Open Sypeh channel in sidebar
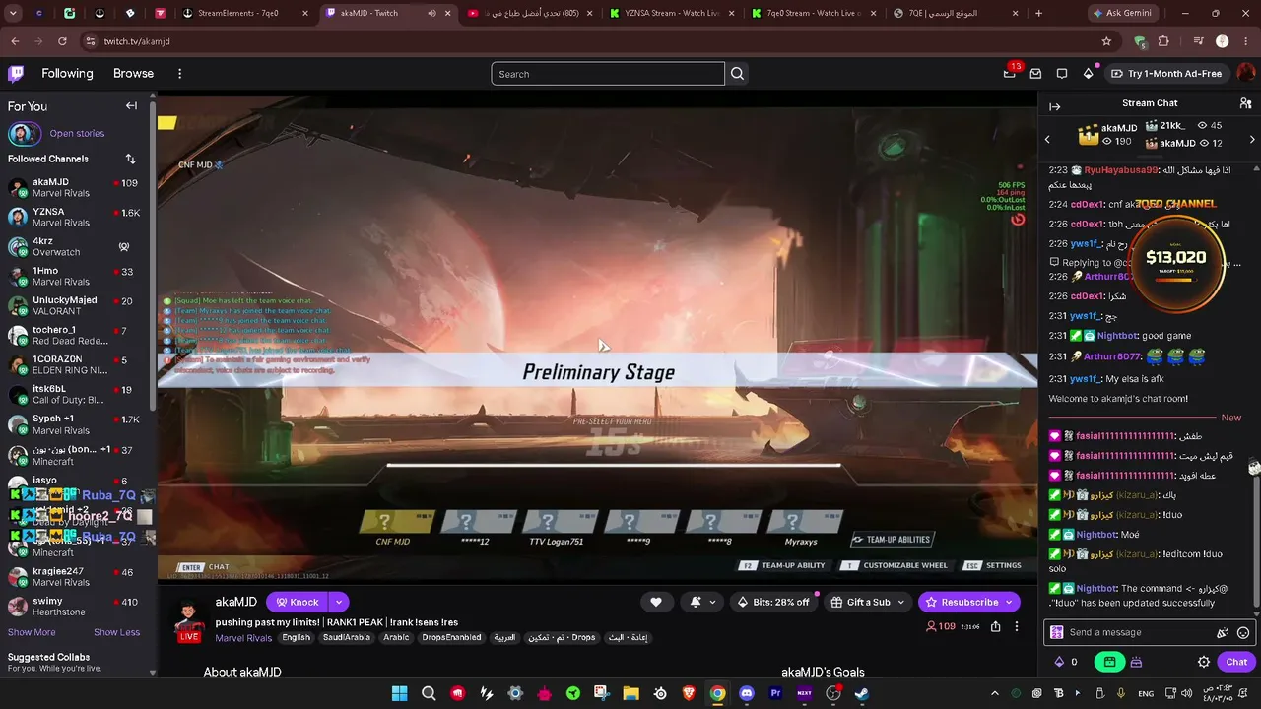This screenshot has height=709, width=1261. click(76, 424)
